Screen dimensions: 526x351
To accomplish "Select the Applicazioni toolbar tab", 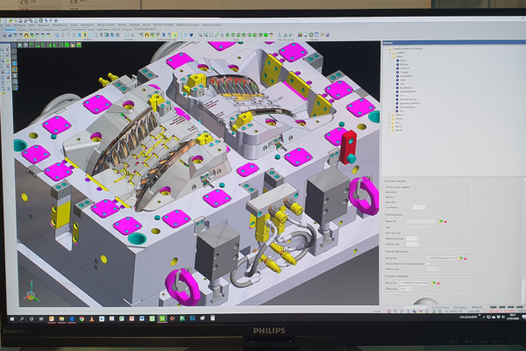I will tap(103, 30).
